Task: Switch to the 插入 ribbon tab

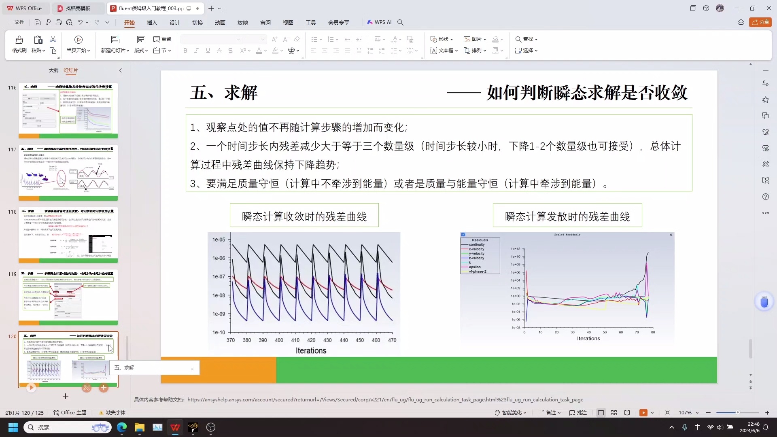Action: [152, 23]
